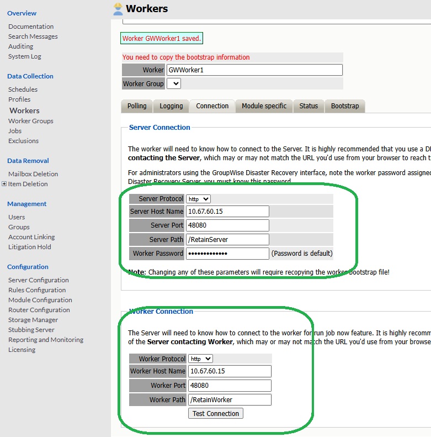431x437 pixels.
Task: Click the Data Collection heading
Action: point(30,76)
